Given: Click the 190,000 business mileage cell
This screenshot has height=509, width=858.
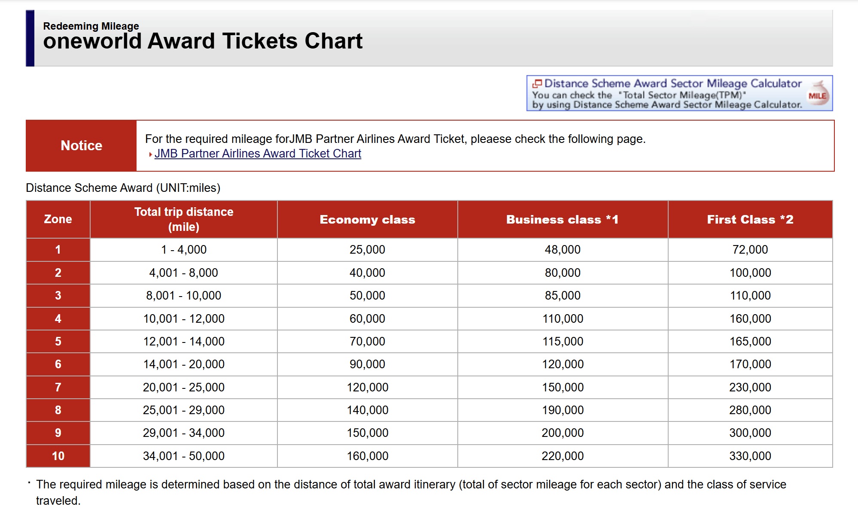Looking at the screenshot, I should 563,410.
